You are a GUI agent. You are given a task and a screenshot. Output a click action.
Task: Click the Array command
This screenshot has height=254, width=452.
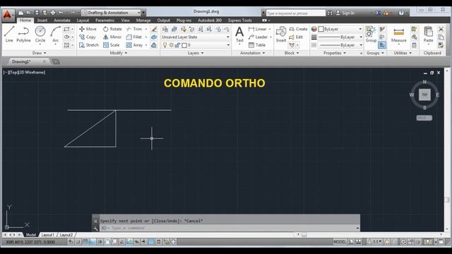tap(135, 45)
